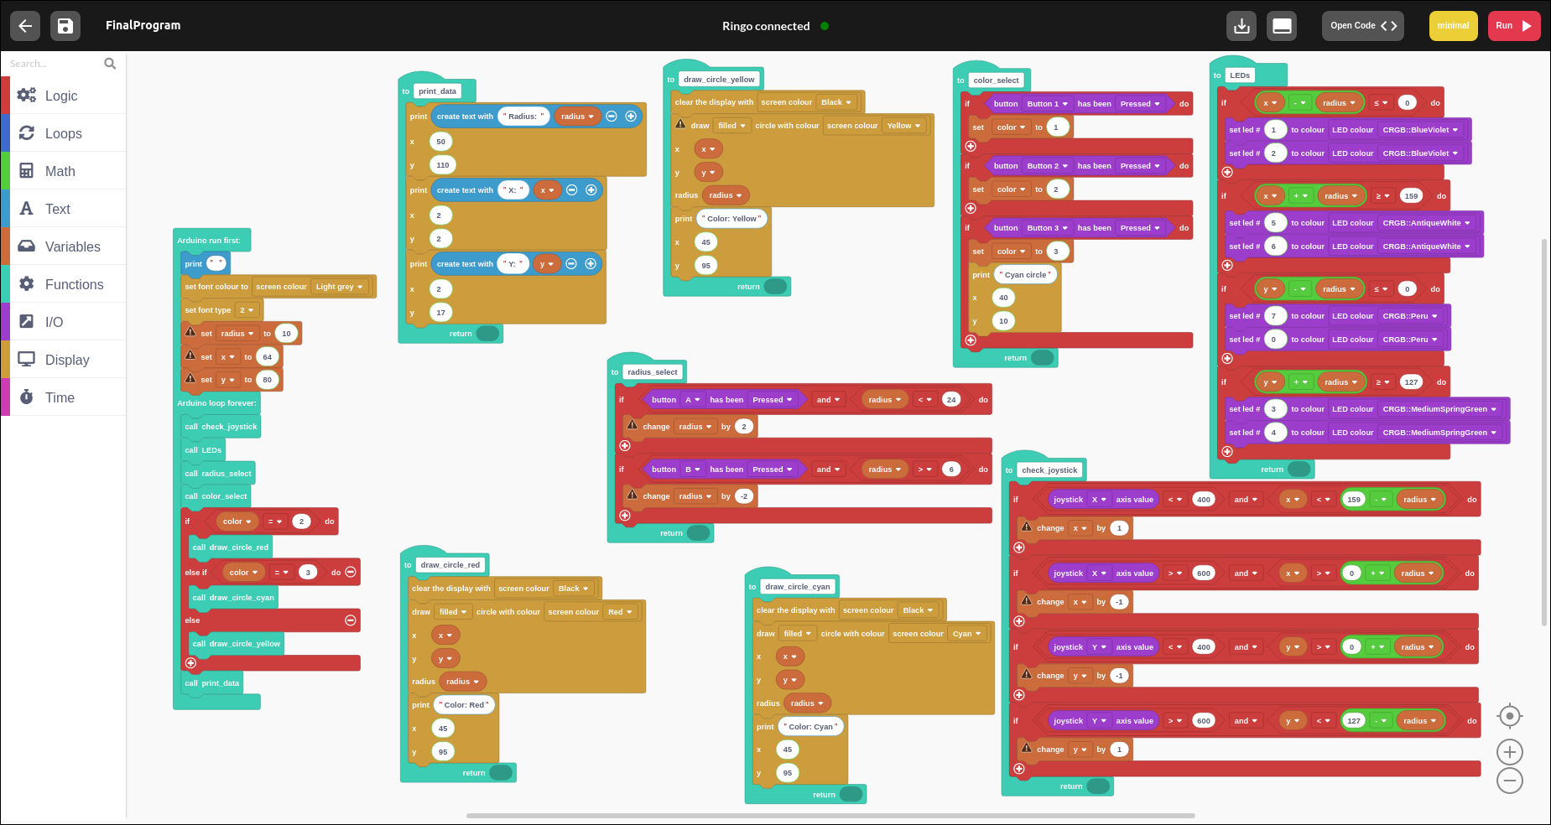Click the vertical workspace scrollbar
The width and height of the screenshot is (1551, 825).
(1544, 432)
